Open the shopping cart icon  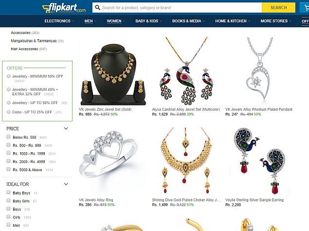307,8
